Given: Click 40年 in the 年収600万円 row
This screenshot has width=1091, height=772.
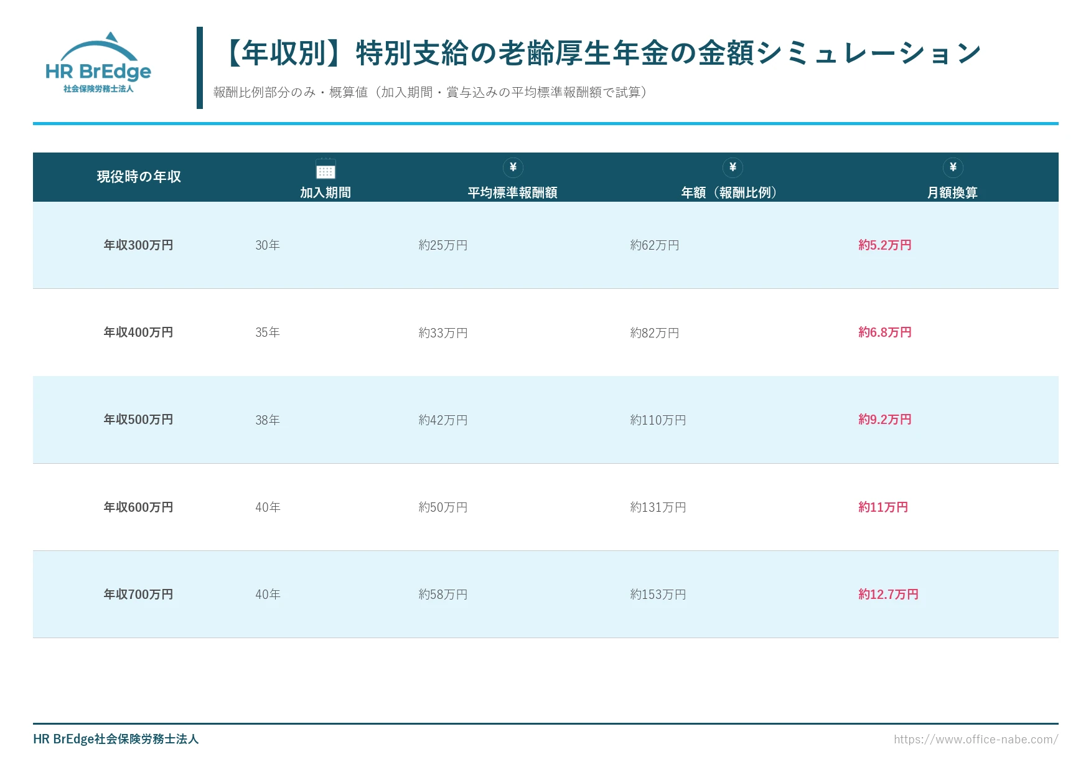Looking at the screenshot, I should pyautogui.click(x=268, y=507).
